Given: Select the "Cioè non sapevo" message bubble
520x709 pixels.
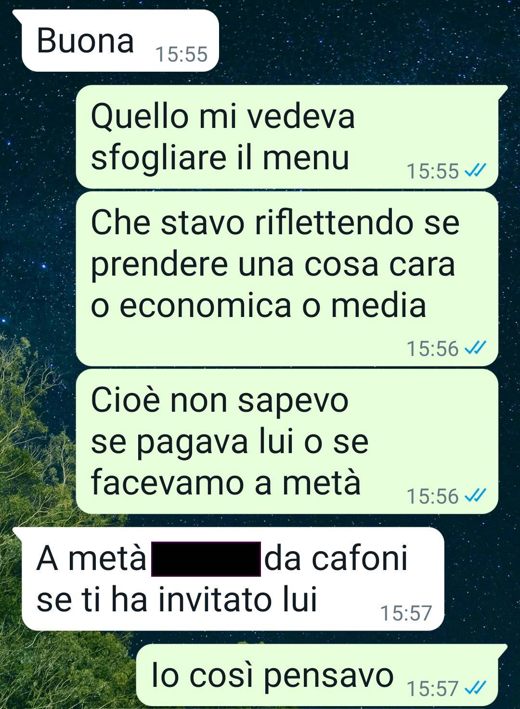Looking at the screenshot, I should 287,441.
